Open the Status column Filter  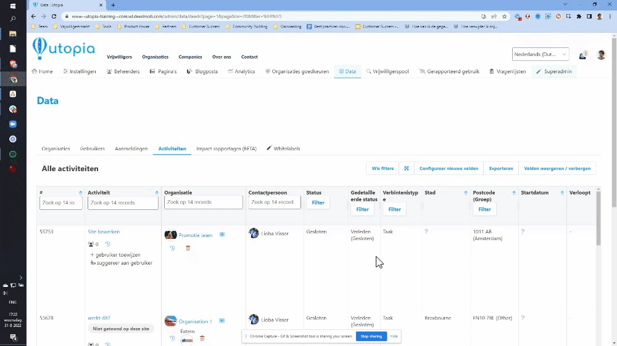tap(318, 203)
